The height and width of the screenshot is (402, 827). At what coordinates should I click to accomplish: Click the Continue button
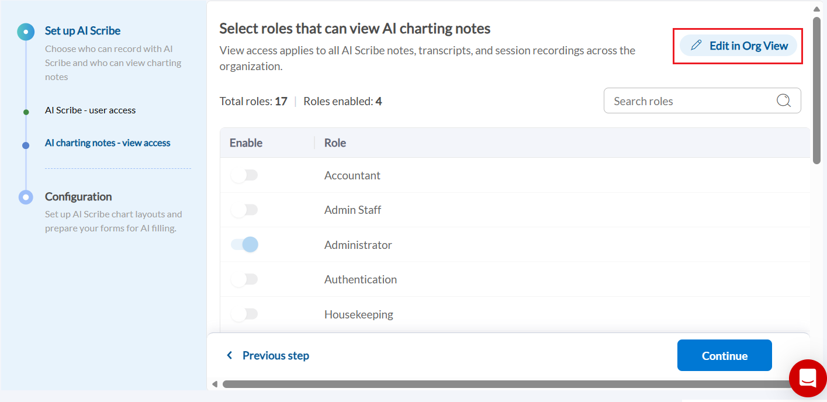[724, 355]
